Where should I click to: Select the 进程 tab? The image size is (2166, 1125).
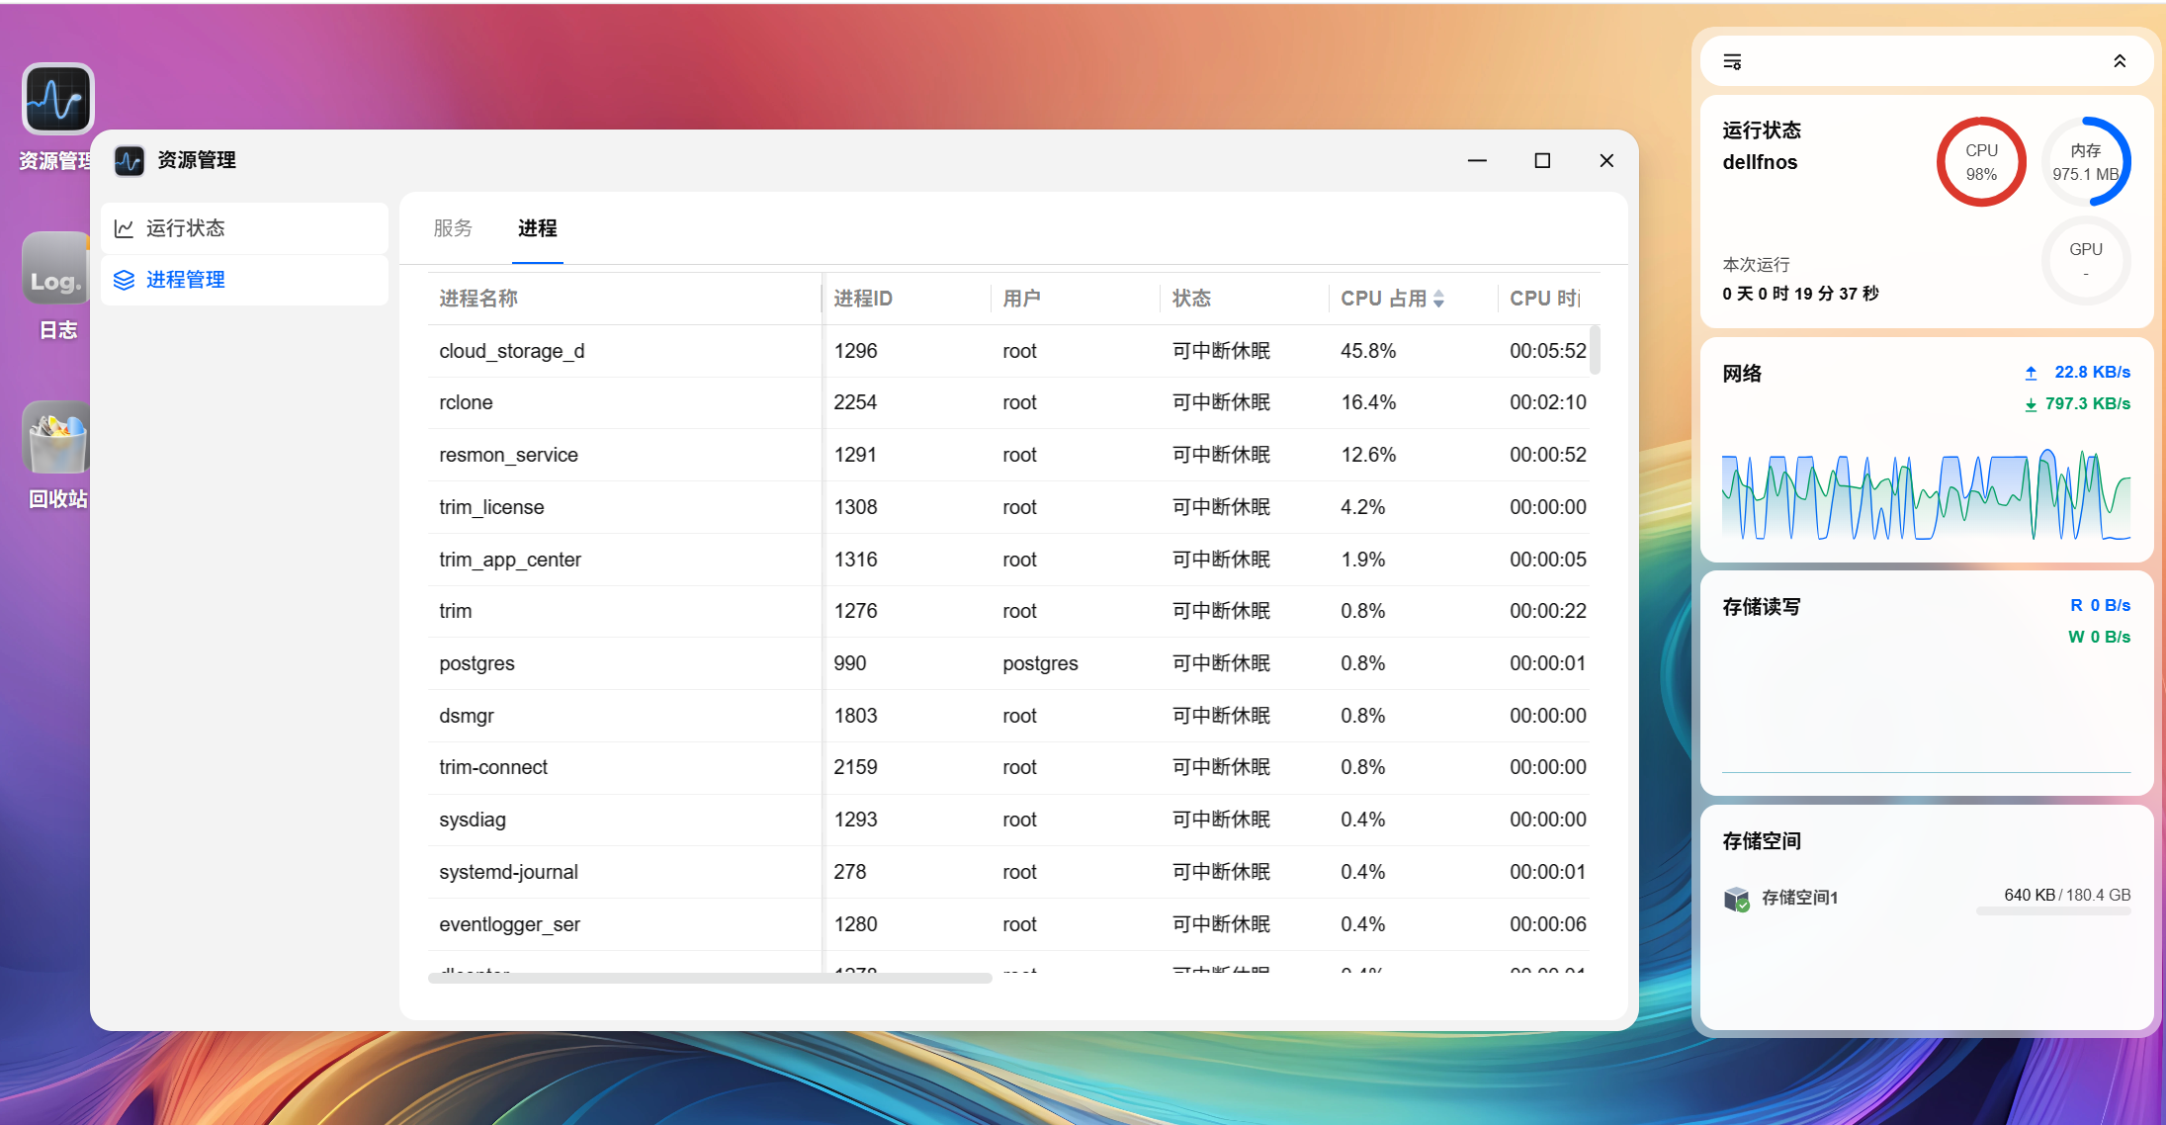point(538,228)
